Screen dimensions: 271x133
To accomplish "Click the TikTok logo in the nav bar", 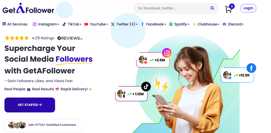I will [x=64, y=24].
